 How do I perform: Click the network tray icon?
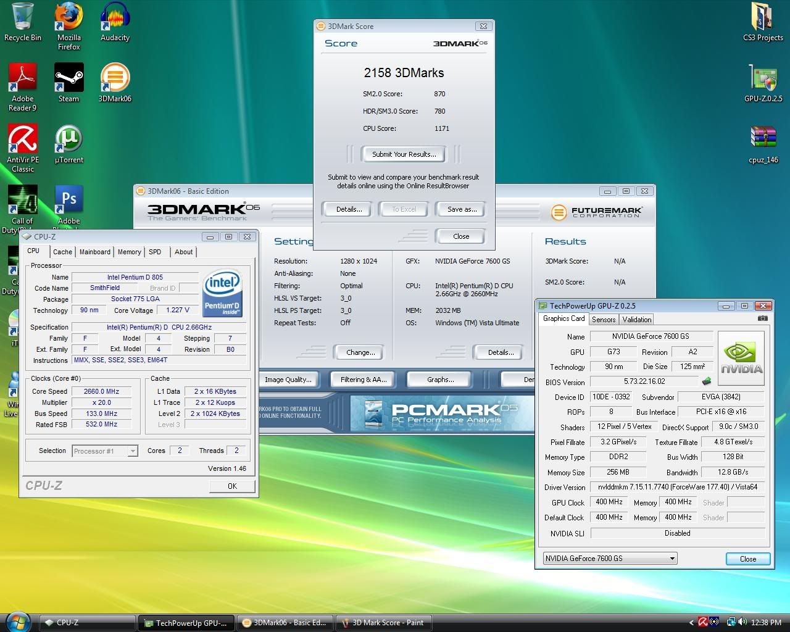731,622
